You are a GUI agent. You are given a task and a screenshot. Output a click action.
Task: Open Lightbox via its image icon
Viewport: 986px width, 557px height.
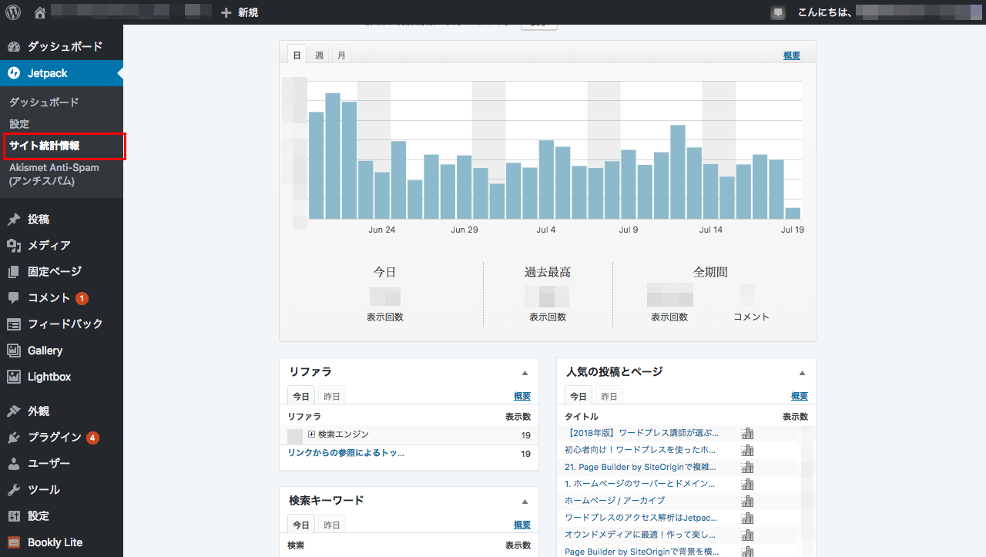tap(14, 377)
